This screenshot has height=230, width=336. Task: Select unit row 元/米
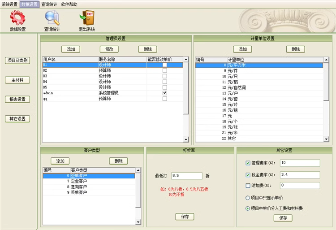point(259,133)
